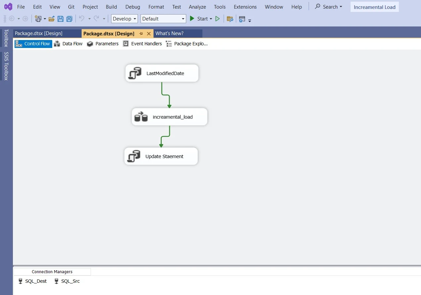This screenshot has width=421, height=295.
Task: Click the Find in Files folder icon
Action: point(230,19)
